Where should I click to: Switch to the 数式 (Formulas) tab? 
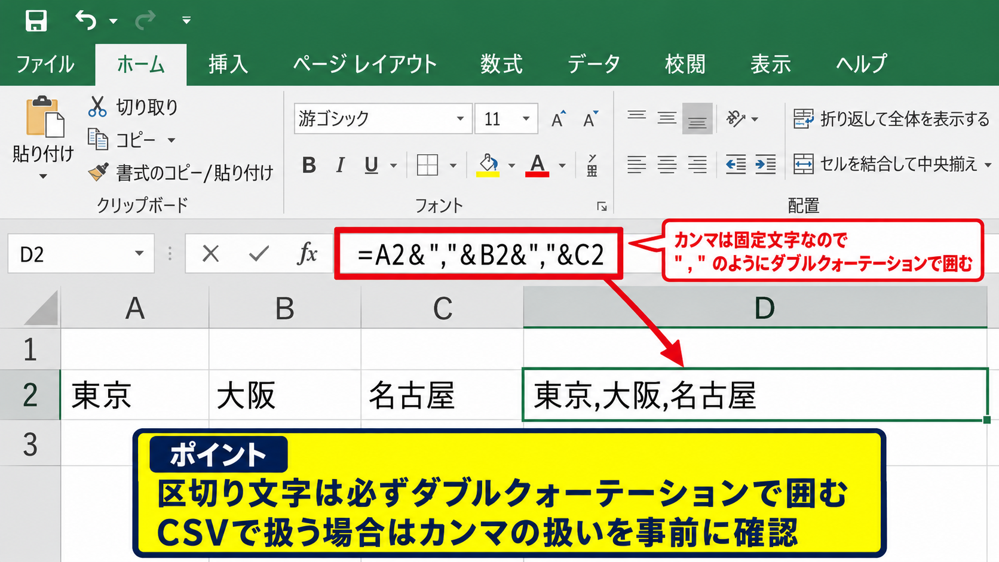[x=502, y=65]
